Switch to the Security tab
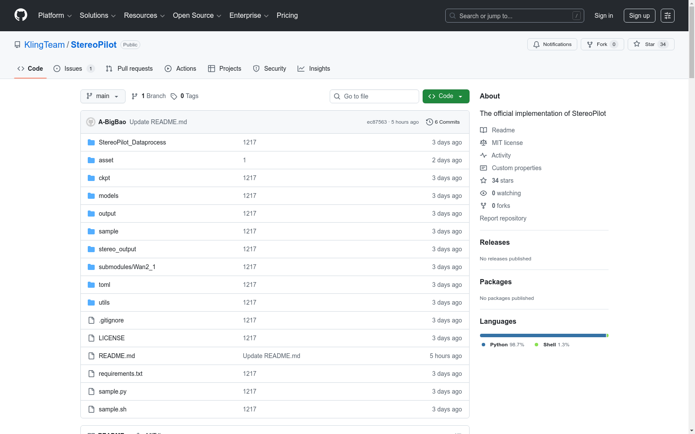695x434 pixels. [x=270, y=69]
